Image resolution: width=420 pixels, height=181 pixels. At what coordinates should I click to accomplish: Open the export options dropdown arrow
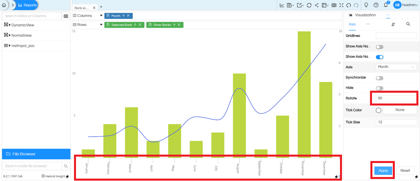click(303, 5)
